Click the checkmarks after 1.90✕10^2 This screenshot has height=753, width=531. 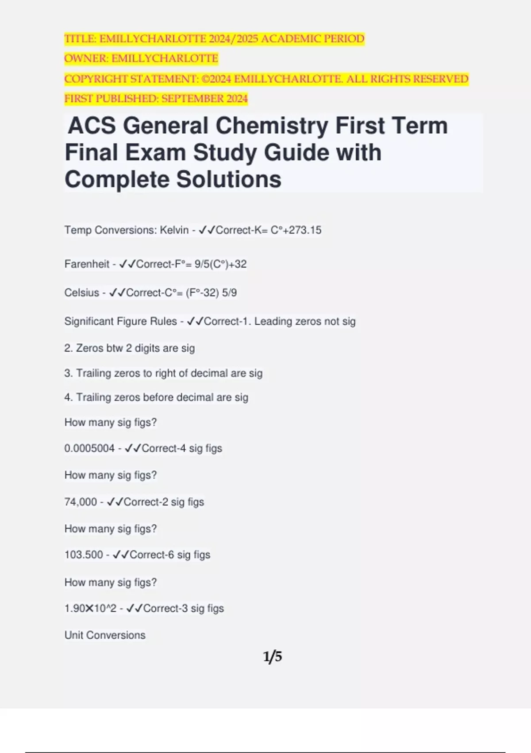click(x=134, y=609)
